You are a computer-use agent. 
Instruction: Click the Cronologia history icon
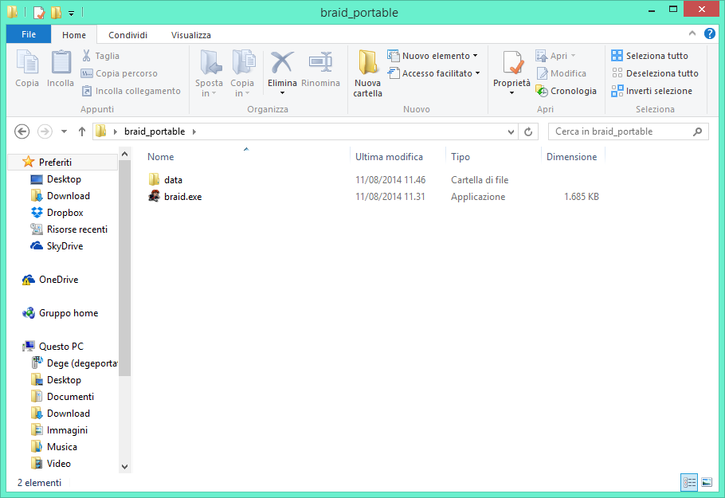pyautogui.click(x=566, y=90)
